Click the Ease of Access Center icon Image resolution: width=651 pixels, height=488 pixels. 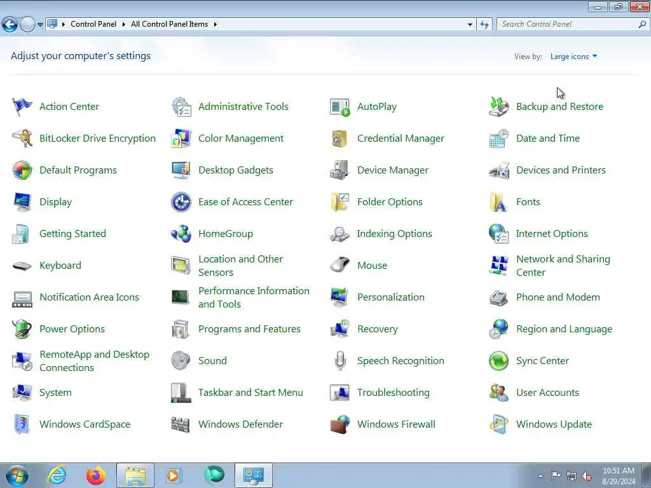coord(181,202)
